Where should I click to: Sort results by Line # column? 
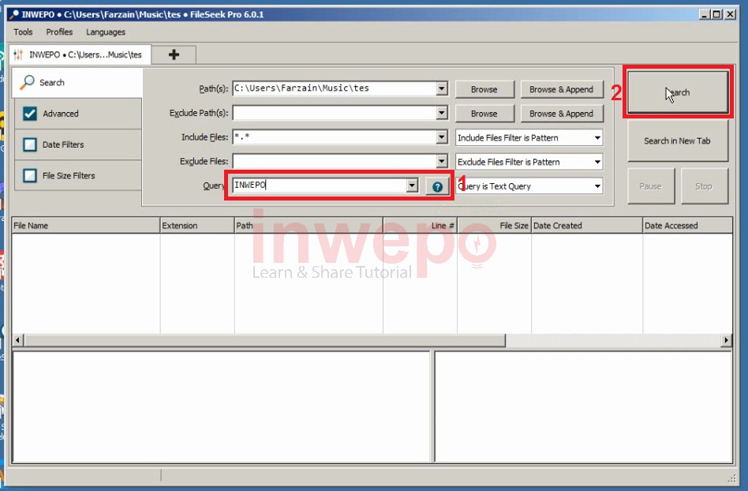pos(420,226)
